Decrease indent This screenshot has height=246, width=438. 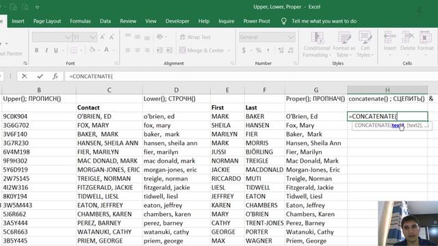(x=159, y=51)
